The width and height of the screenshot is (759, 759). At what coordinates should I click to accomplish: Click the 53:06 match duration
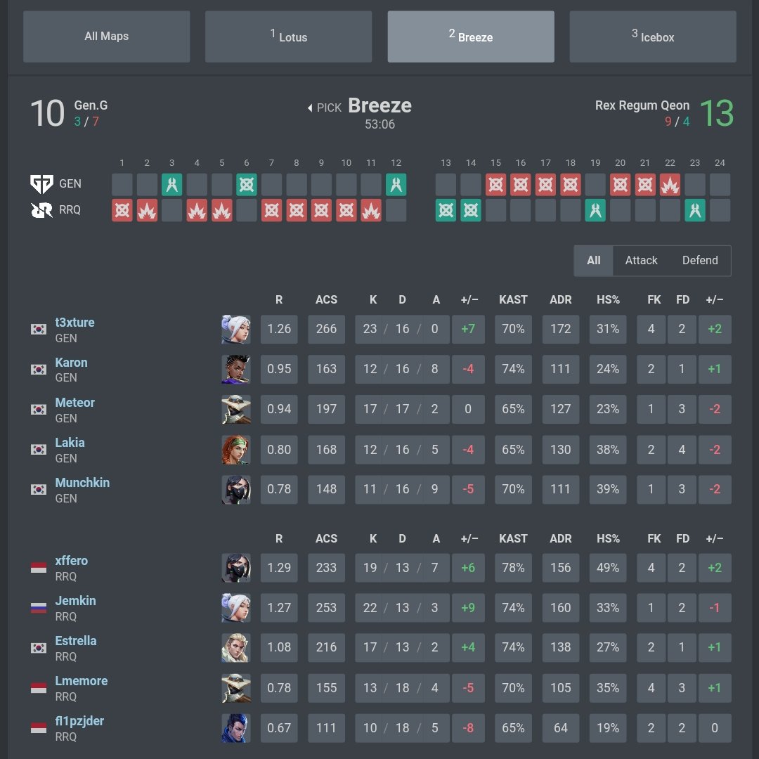[x=380, y=124]
